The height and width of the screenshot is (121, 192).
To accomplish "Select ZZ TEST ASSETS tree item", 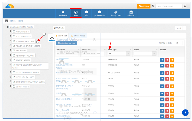I will pyautogui.click(x=21, y=86).
